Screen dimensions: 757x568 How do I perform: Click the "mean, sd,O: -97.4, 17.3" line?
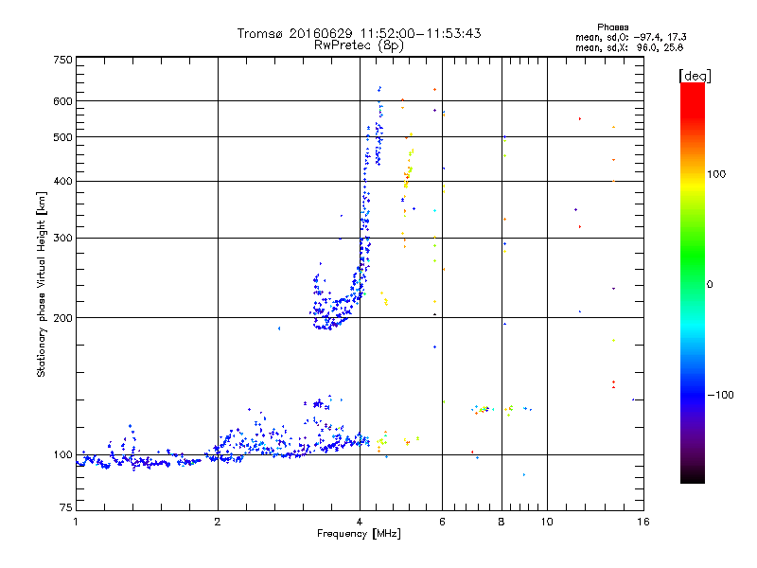(630, 37)
